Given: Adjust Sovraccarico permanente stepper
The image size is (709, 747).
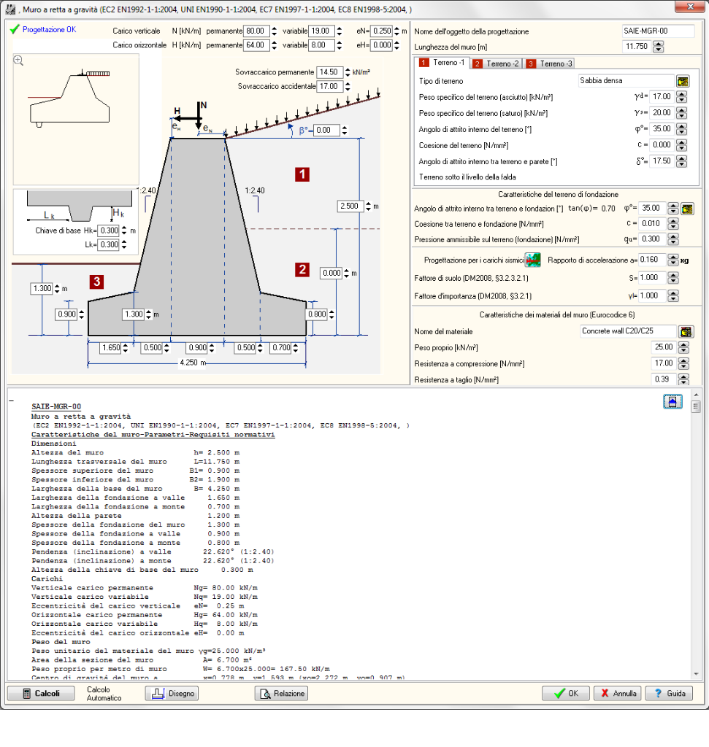Looking at the screenshot, I should [x=348, y=72].
